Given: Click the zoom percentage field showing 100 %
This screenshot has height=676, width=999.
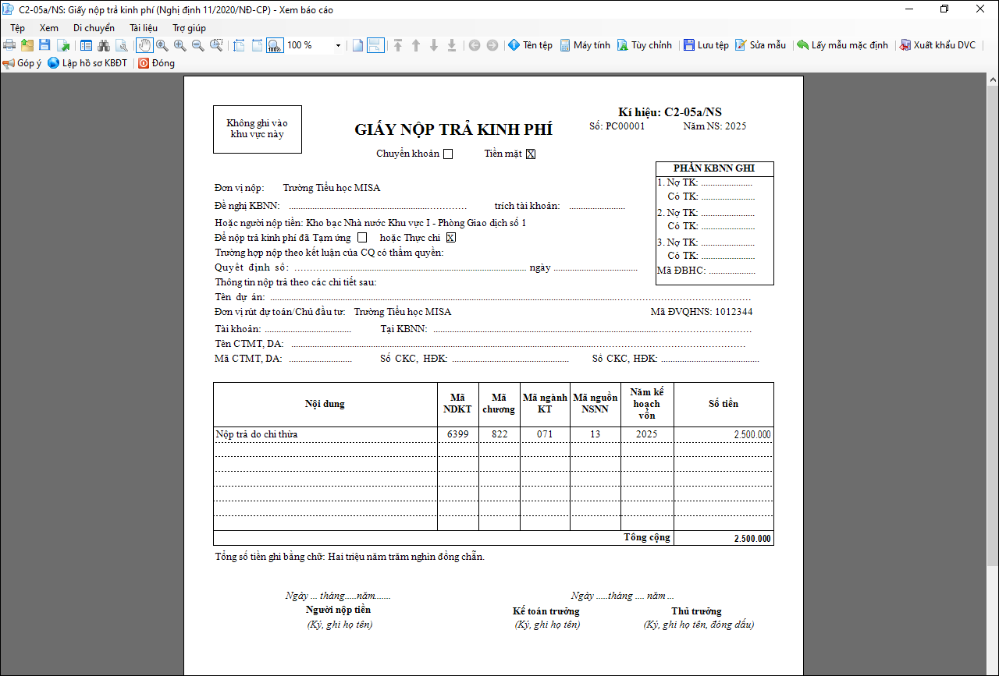Looking at the screenshot, I should [308, 45].
